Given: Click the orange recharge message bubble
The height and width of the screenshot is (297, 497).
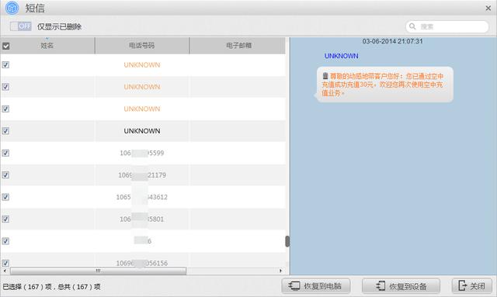Looking at the screenshot, I should pyautogui.click(x=385, y=85).
